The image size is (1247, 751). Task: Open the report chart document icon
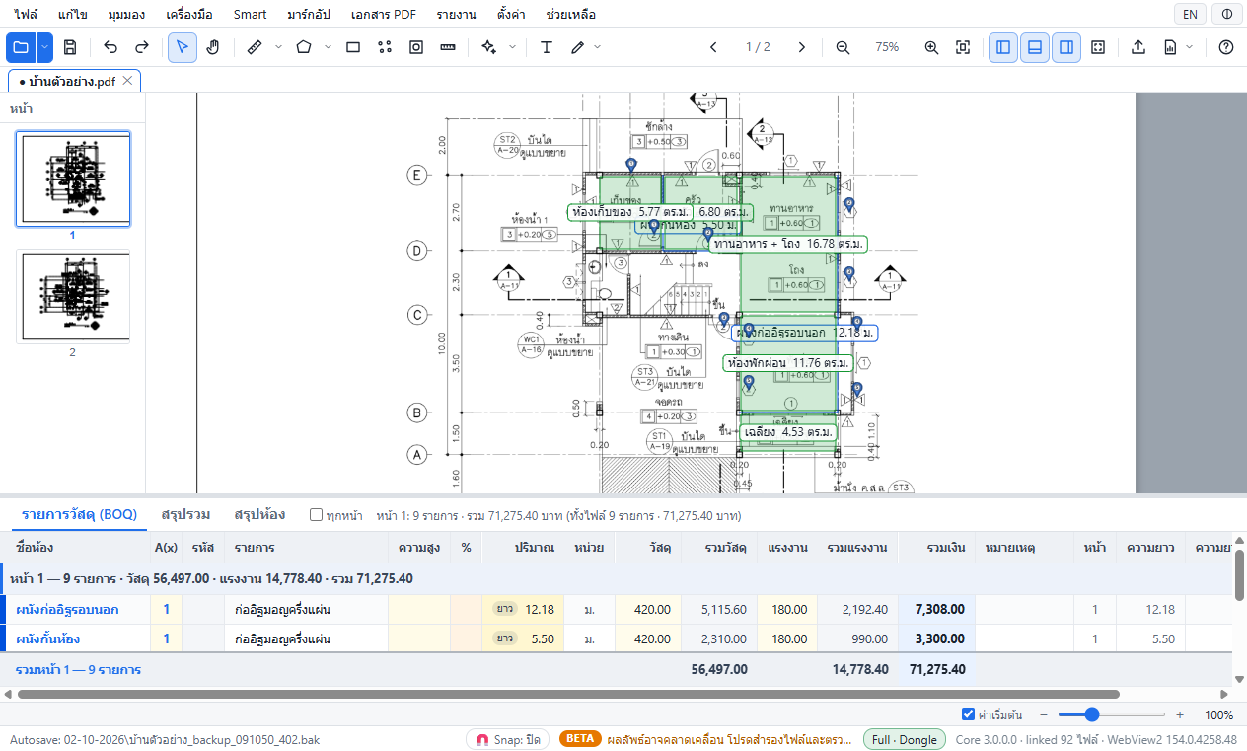click(x=1170, y=47)
